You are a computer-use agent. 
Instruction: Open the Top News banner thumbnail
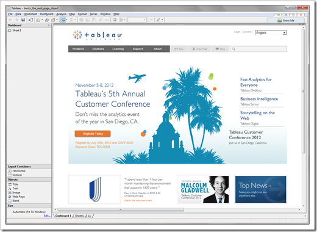pos(261,189)
